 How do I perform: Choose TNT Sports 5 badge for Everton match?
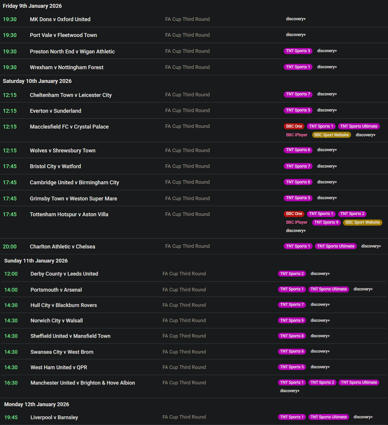[x=298, y=110]
